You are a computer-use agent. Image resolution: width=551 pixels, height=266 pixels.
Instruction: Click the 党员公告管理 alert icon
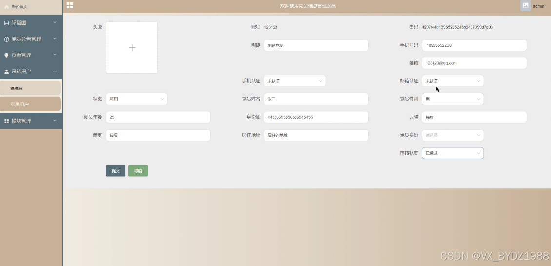[x=6, y=39]
